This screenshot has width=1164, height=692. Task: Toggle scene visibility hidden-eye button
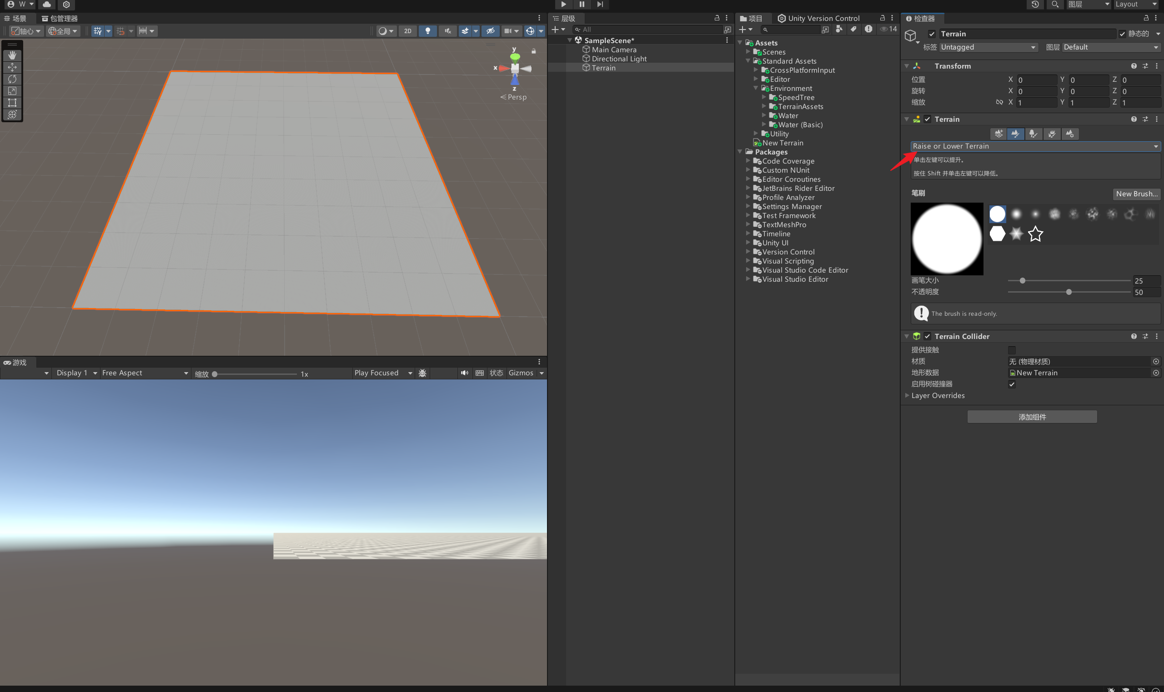pyautogui.click(x=490, y=31)
